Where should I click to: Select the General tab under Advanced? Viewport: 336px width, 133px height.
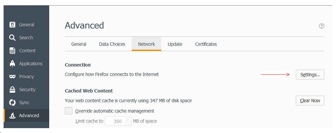point(79,44)
